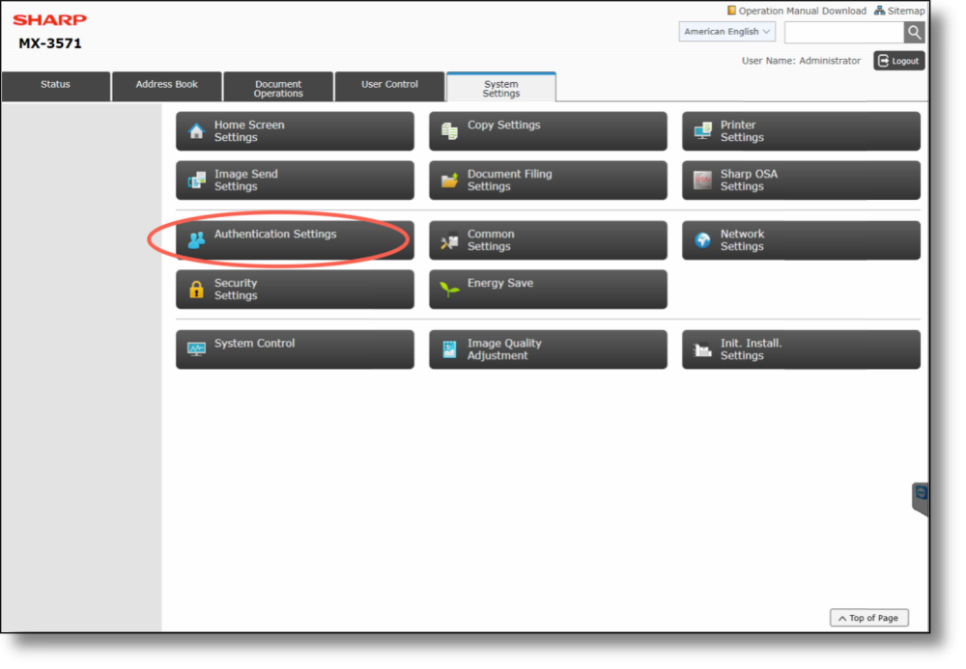This screenshot has width=966, height=669.
Task: Open Copy Settings button label
Action: tap(504, 125)
